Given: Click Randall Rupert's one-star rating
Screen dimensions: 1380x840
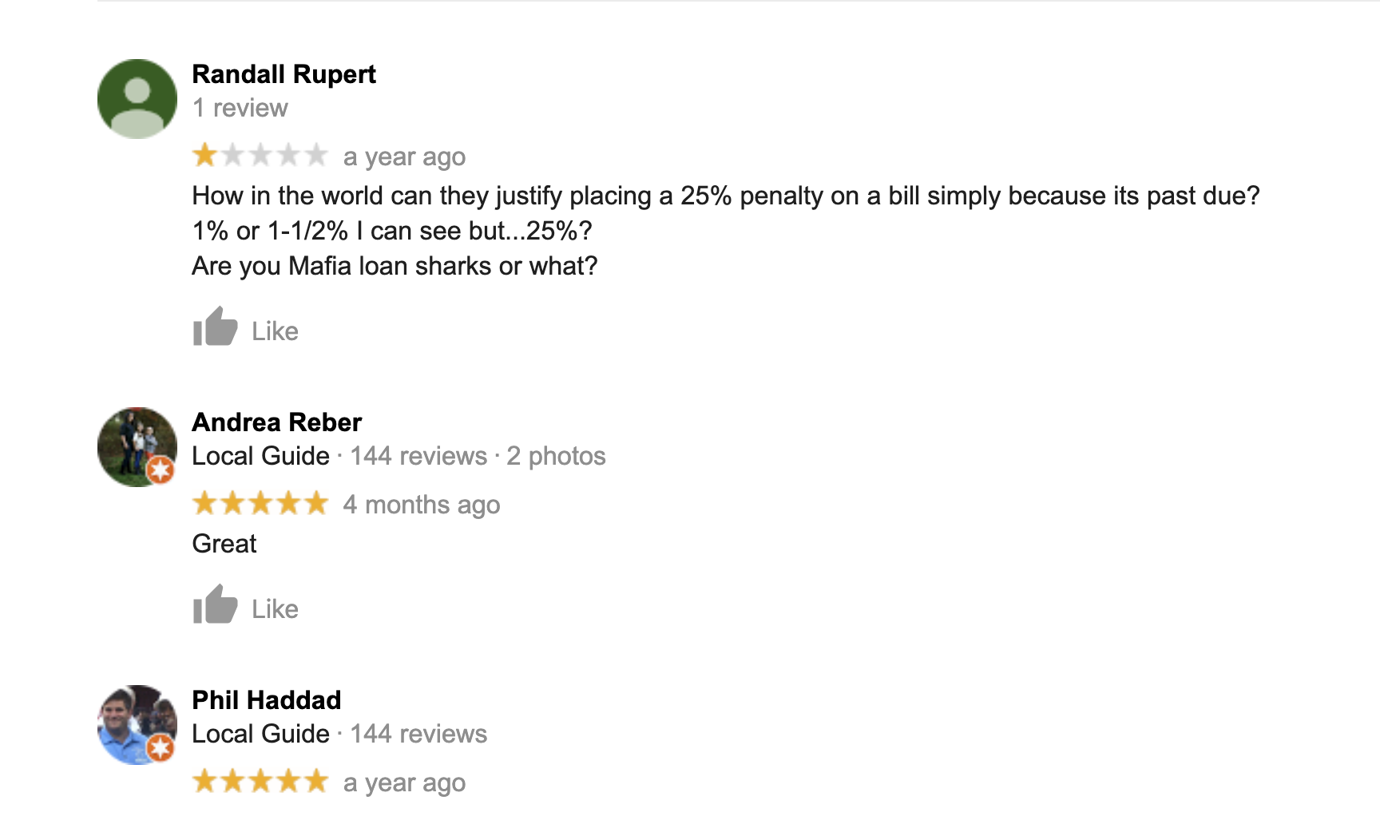Looking at the screenshot, I should pyautogui.click(x=260, y=155).
